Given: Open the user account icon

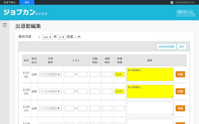Looking at the screenshot, I should pos(172,2).
